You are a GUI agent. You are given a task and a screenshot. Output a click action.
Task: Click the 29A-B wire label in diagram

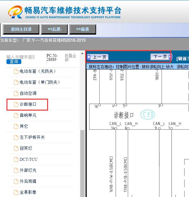[95, 75]
